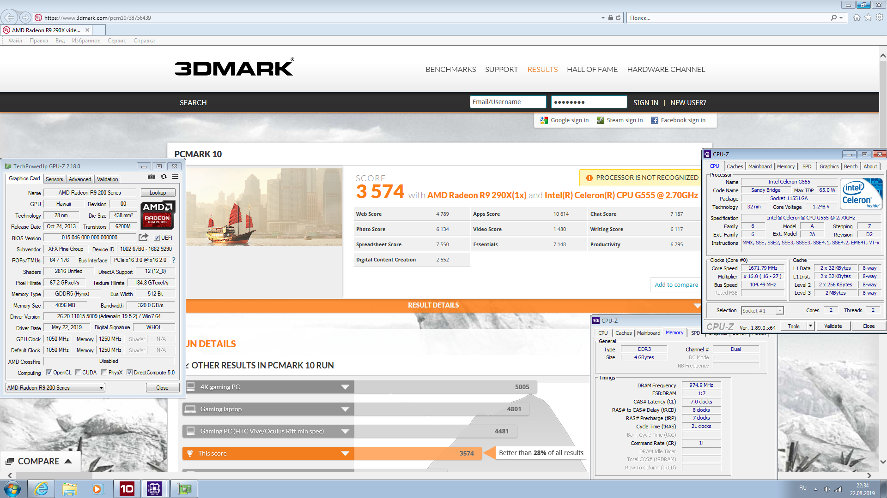
Task: Switch to the GPU-Z Sensors tab
Action: (x=55, y=179)
